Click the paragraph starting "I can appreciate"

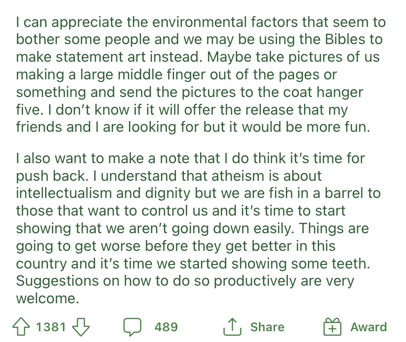point(201,74)
